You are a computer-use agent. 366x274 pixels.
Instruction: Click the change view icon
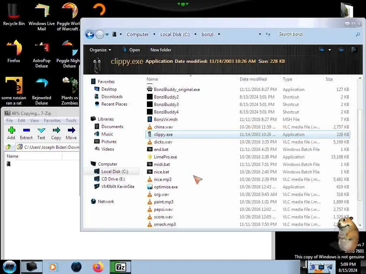point(322,50)
